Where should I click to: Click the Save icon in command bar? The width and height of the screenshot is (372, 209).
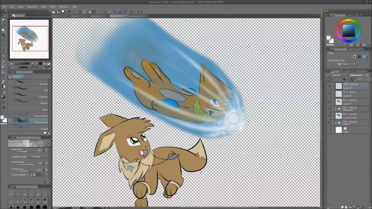click(x=62, y=12)
